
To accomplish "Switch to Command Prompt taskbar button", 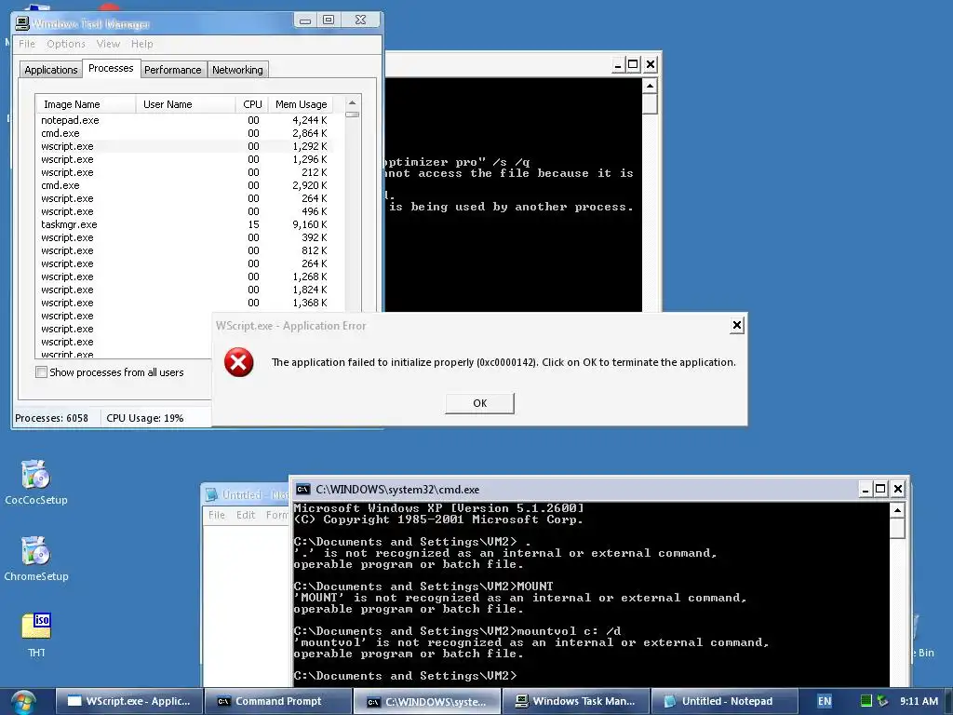I will coord(277,701).
